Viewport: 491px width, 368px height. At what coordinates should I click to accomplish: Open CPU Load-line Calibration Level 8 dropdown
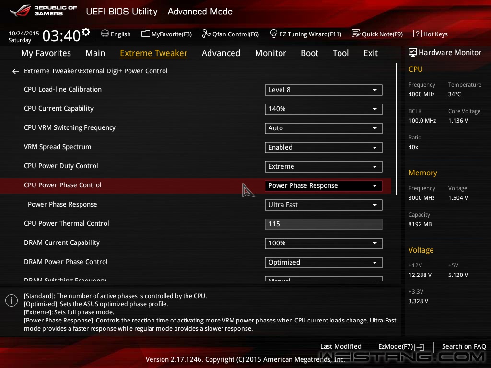tap(324, 90)
